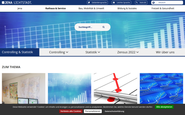Open the Deutsch language selector
The height and width of the screenshot is (115, 185).
point(167,2)
